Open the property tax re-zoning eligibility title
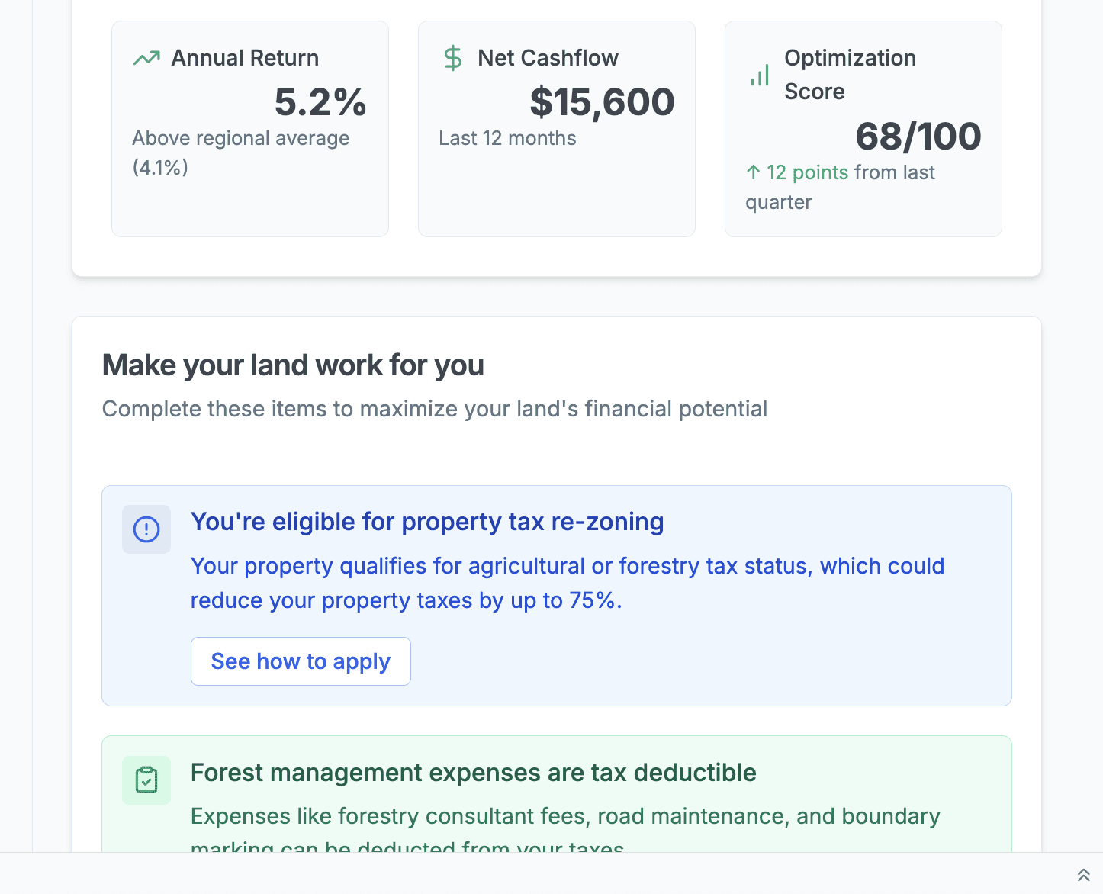 (427, 522)
